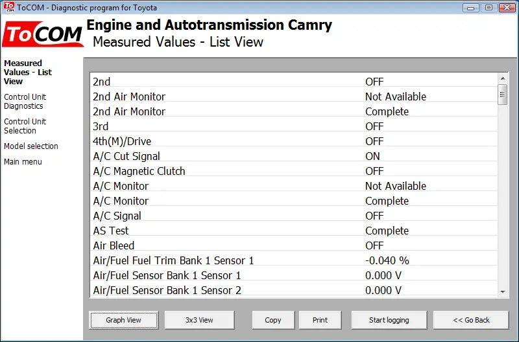Click the list scrollbar up arrow
Viewport: 519px width, 342px height.
coord(503,78)
